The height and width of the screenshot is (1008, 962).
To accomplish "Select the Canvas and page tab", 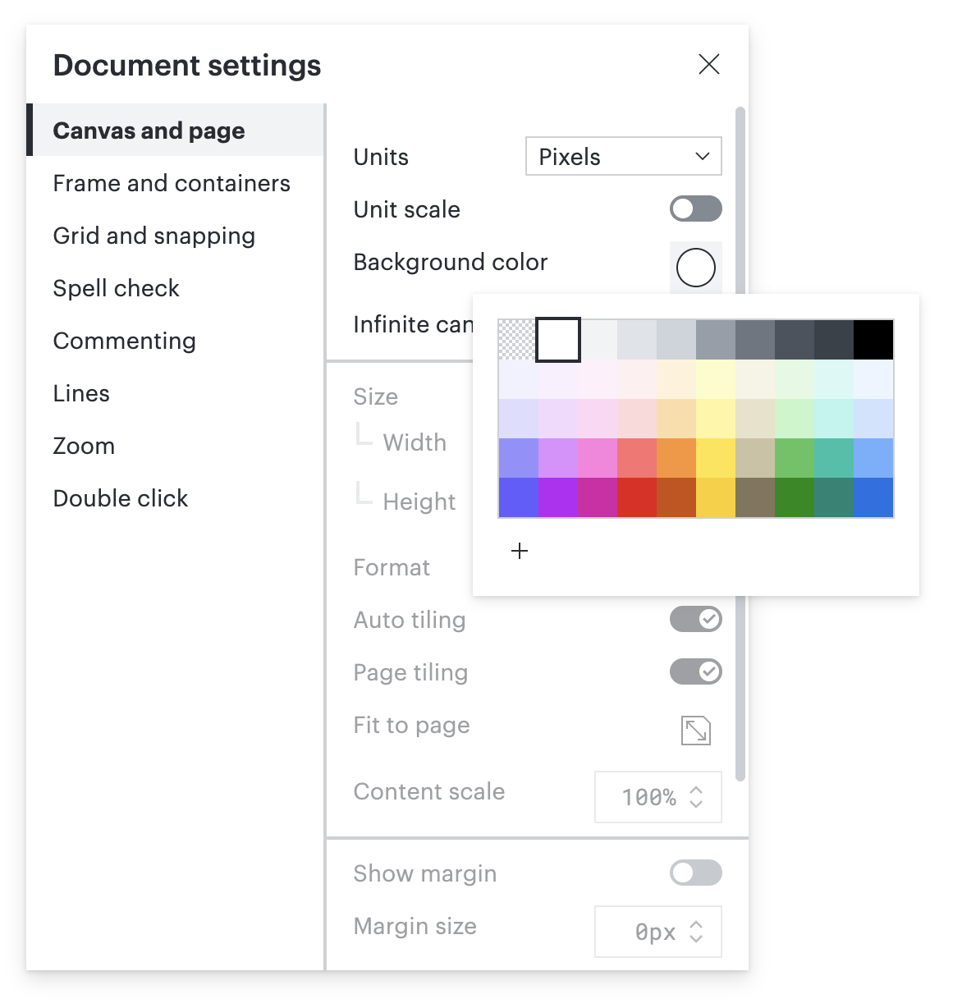I will pos(176,130).
